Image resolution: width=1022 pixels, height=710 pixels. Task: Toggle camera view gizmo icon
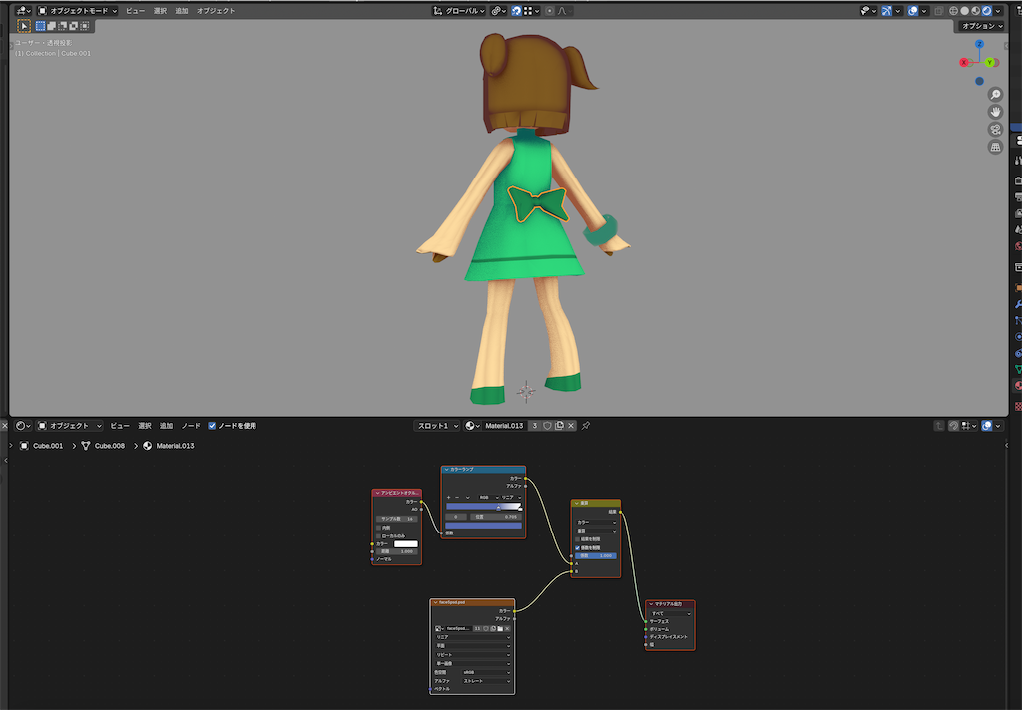(x=995, y=130)
